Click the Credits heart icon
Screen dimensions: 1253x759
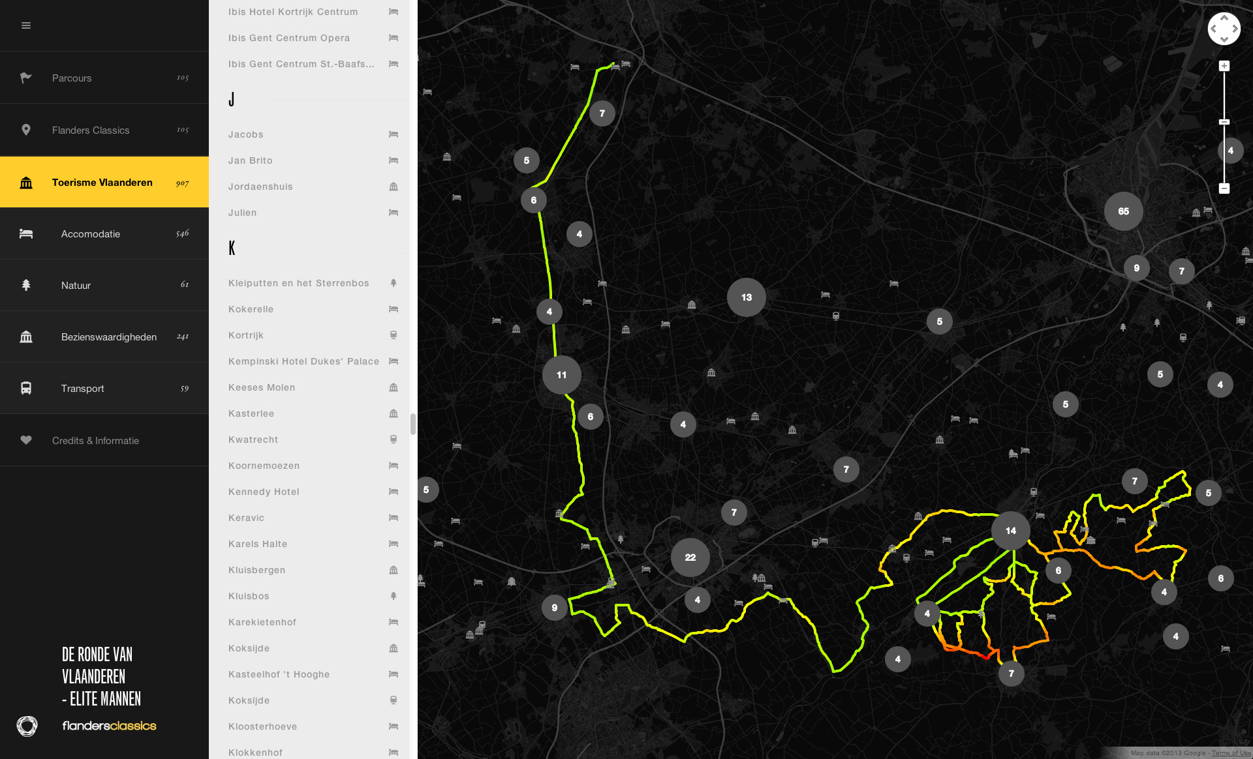pyautogui.click(x=26, y=440)
